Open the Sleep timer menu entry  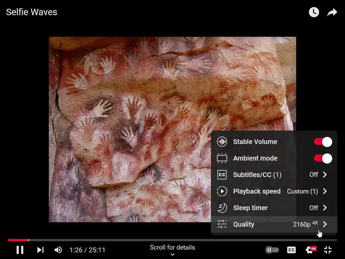click(x=274, y=208)
